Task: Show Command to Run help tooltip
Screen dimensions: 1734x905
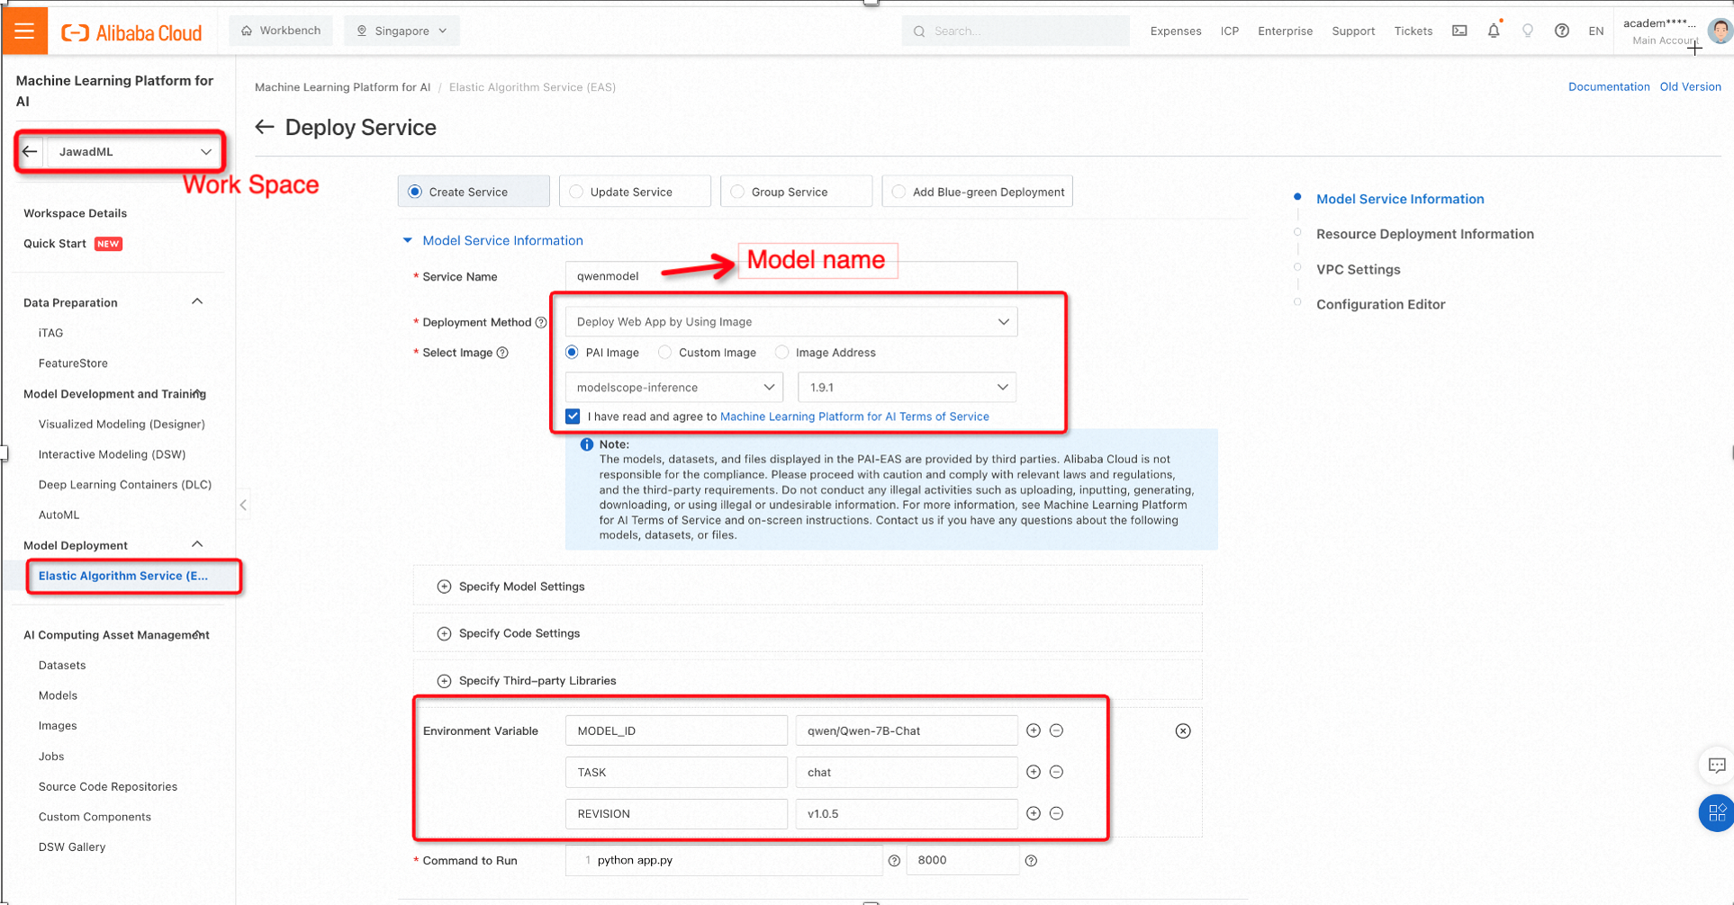Action: pos(894,861)
